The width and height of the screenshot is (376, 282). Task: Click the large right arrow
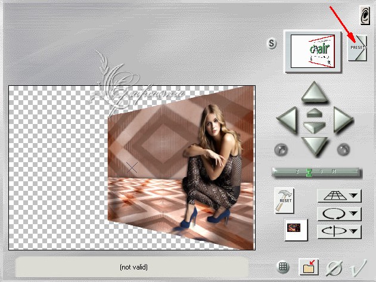343,119
